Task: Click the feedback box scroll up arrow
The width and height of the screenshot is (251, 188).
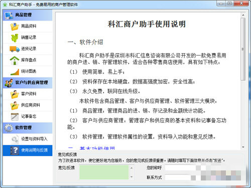Action: click(x=132, y=168)
